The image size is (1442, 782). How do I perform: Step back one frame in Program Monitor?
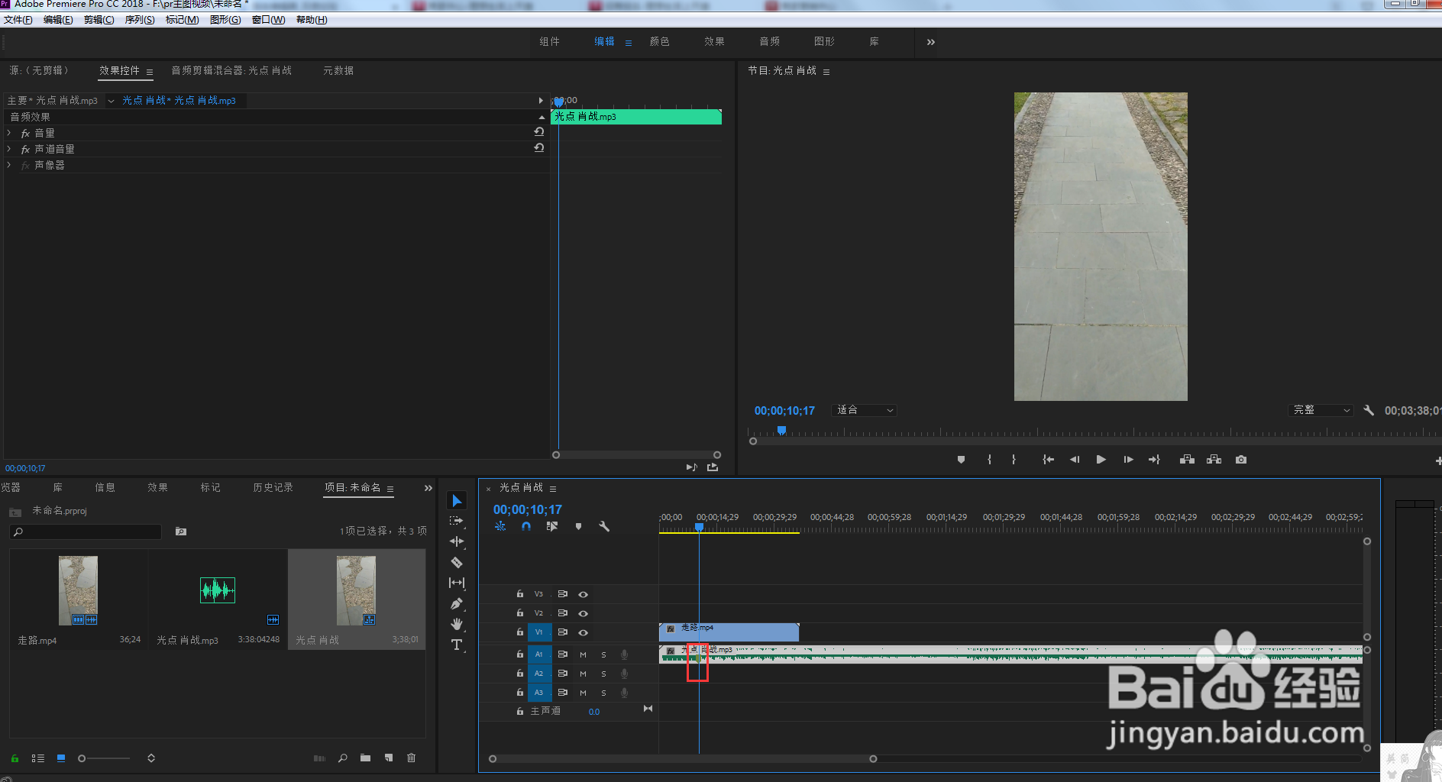(x=1075, y=460)
